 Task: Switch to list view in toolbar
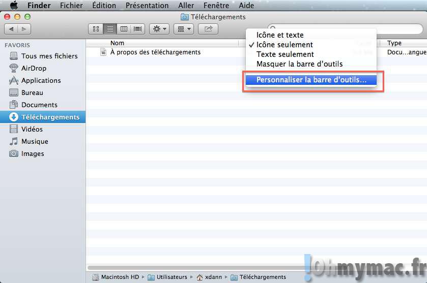click(109, 29)
